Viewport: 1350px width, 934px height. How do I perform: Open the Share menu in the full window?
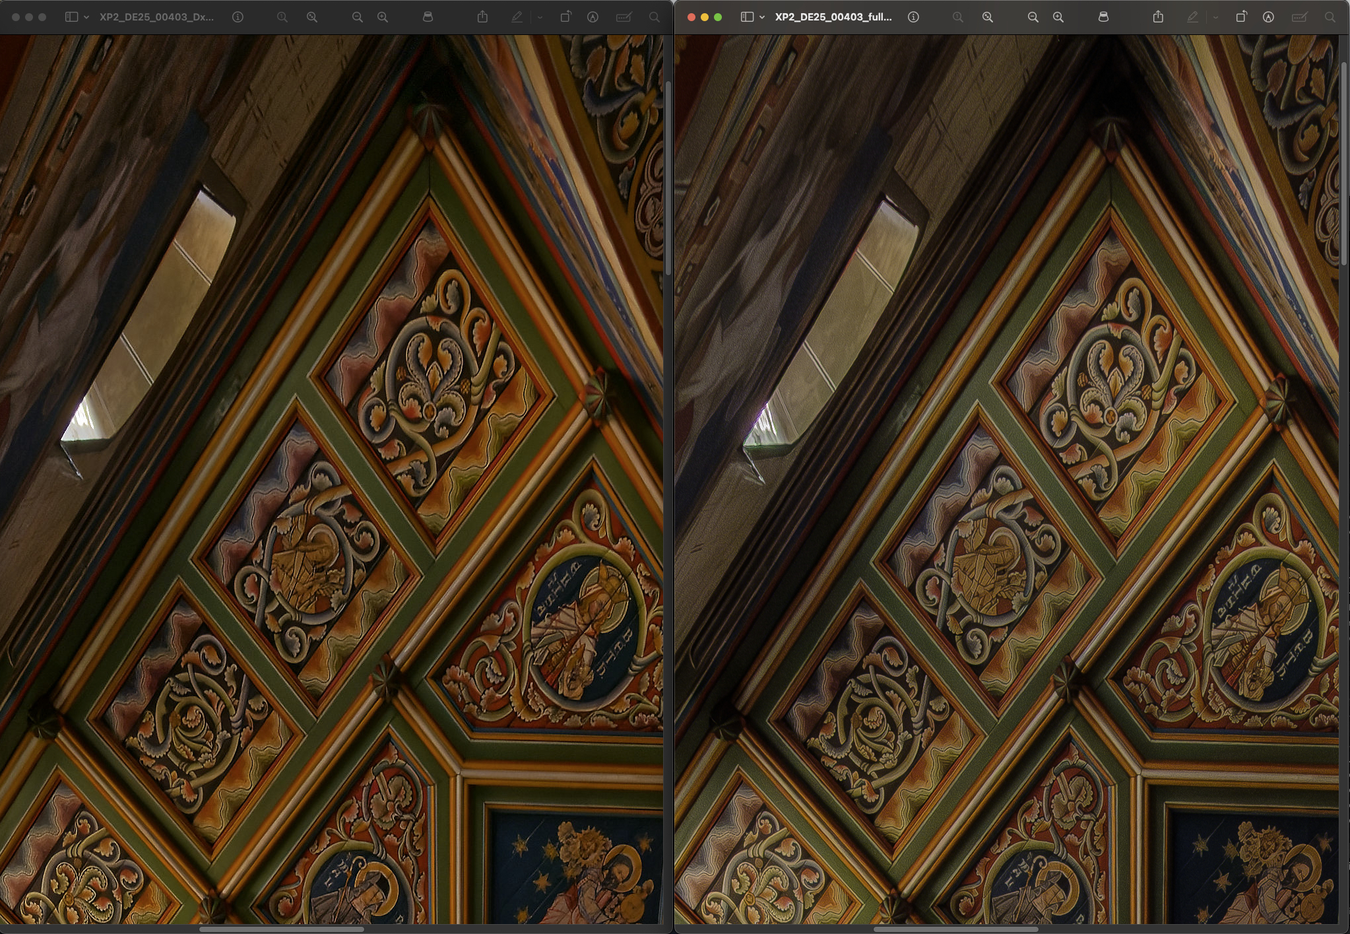pos(1159,17)
